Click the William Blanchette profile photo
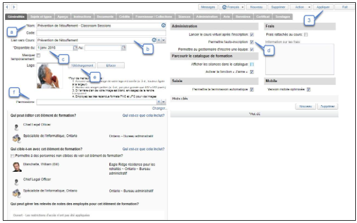Image resolution: width=357 pixels, height=223 pixels. (x=17, y=167)
